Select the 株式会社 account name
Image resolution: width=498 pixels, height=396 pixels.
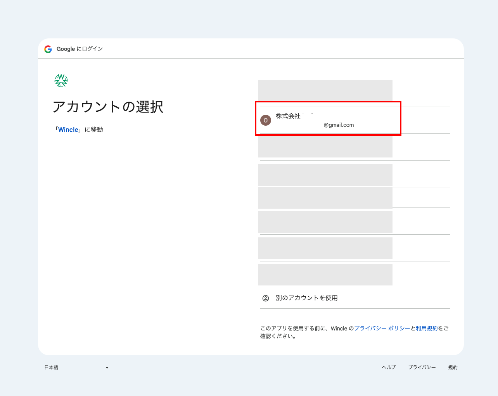point(288,116)
